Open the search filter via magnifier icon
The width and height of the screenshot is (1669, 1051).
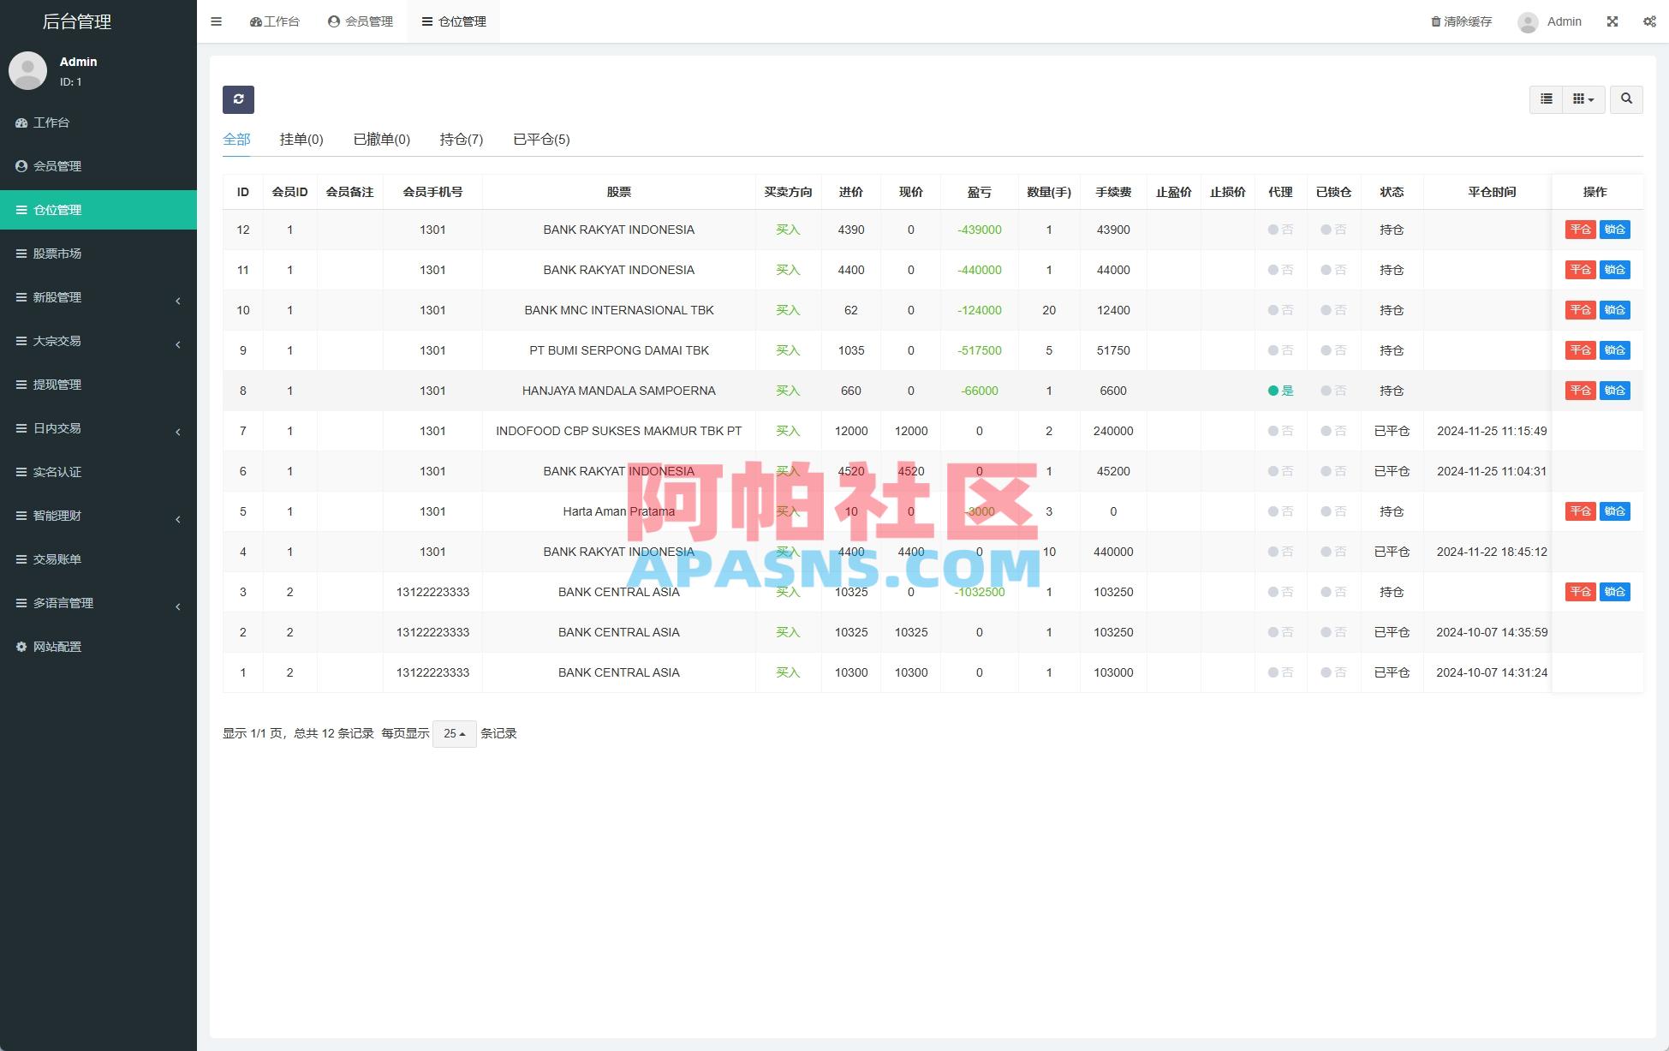pos(1626,99)
